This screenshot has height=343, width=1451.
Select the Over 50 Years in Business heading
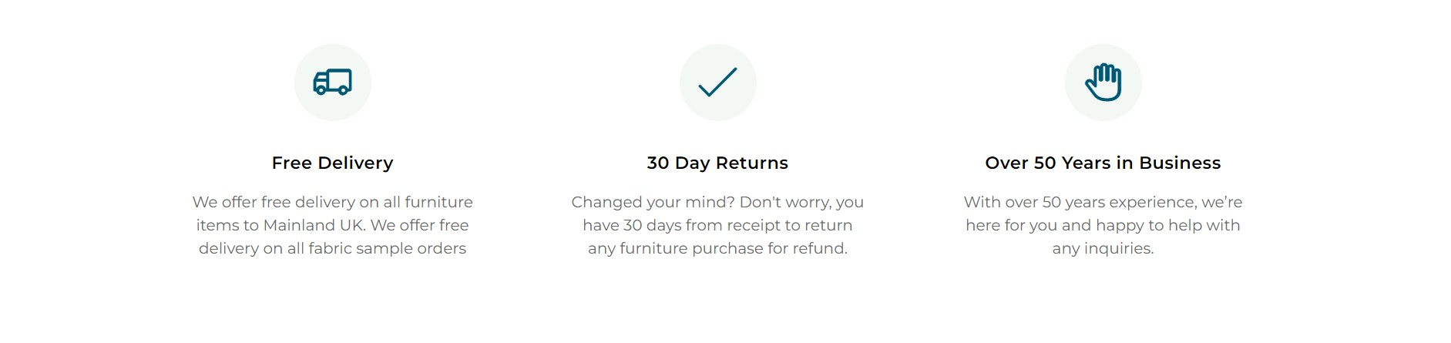(x=1103, y=163)
